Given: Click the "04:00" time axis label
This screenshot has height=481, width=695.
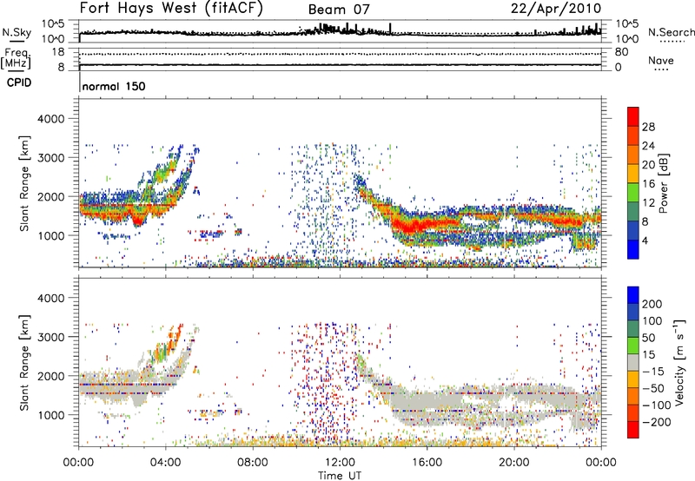Looking at the screenshot, I should (166, 463).
